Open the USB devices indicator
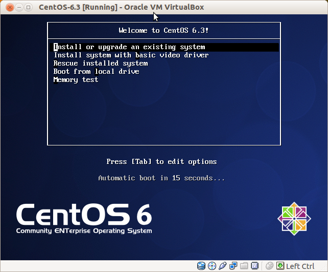Image resolution: width=328 pixels, height=272 pixels. (223, 266)
